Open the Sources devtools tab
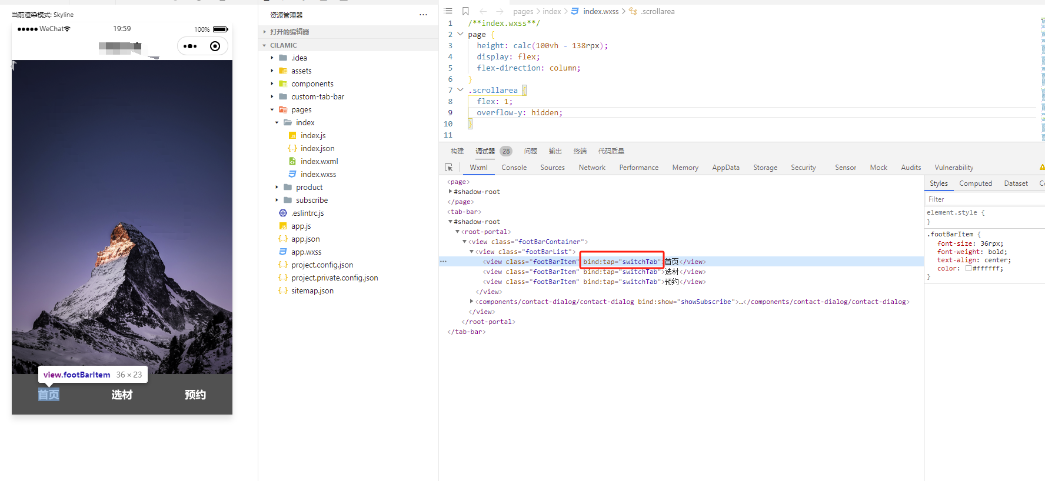The image size is (1045, 481). point(553,168)
